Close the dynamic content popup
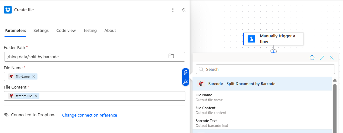The height and width of the screenshot is (133, 343). pyautogui.click(x=331, y=58)
